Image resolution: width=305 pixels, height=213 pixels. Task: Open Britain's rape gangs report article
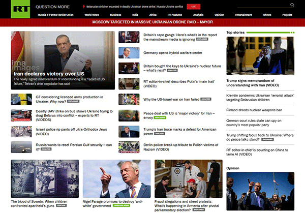click(180, 37)
